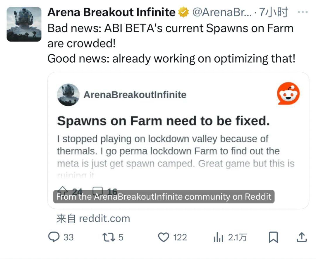Click the Reddit post preview text
This screenshot has width=316, height=259.
tap(176, 151)
